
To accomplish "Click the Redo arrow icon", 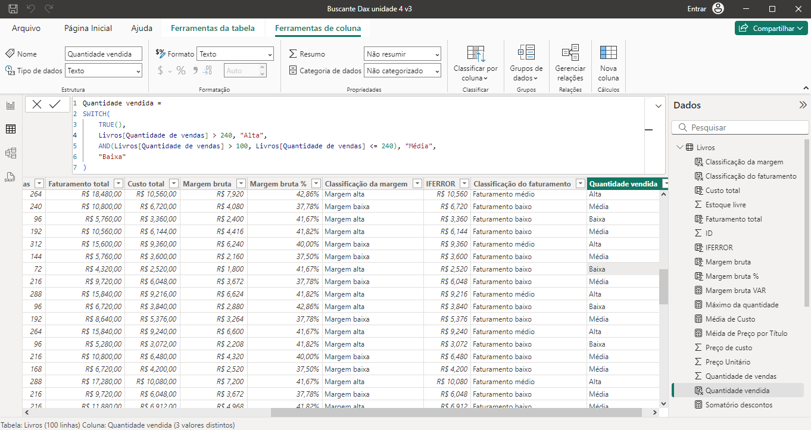I will tap(49, 9).
